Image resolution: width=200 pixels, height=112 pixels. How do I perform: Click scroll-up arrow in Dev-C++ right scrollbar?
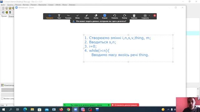click(x=198, y=89)
